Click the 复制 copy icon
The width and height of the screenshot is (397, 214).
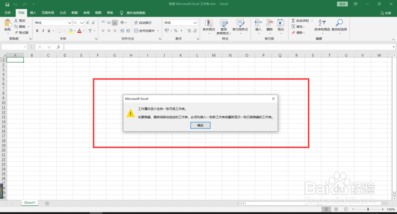point(16,27)
